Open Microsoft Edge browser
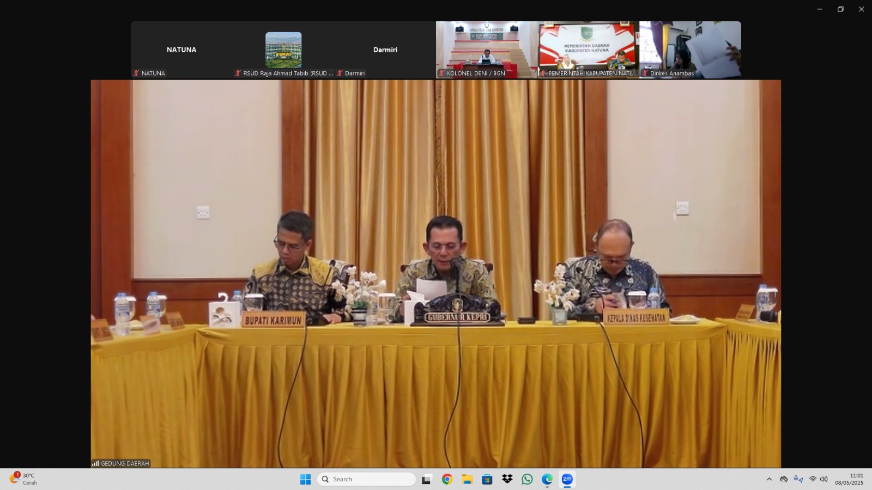872x490 pixels. [547, 479]
